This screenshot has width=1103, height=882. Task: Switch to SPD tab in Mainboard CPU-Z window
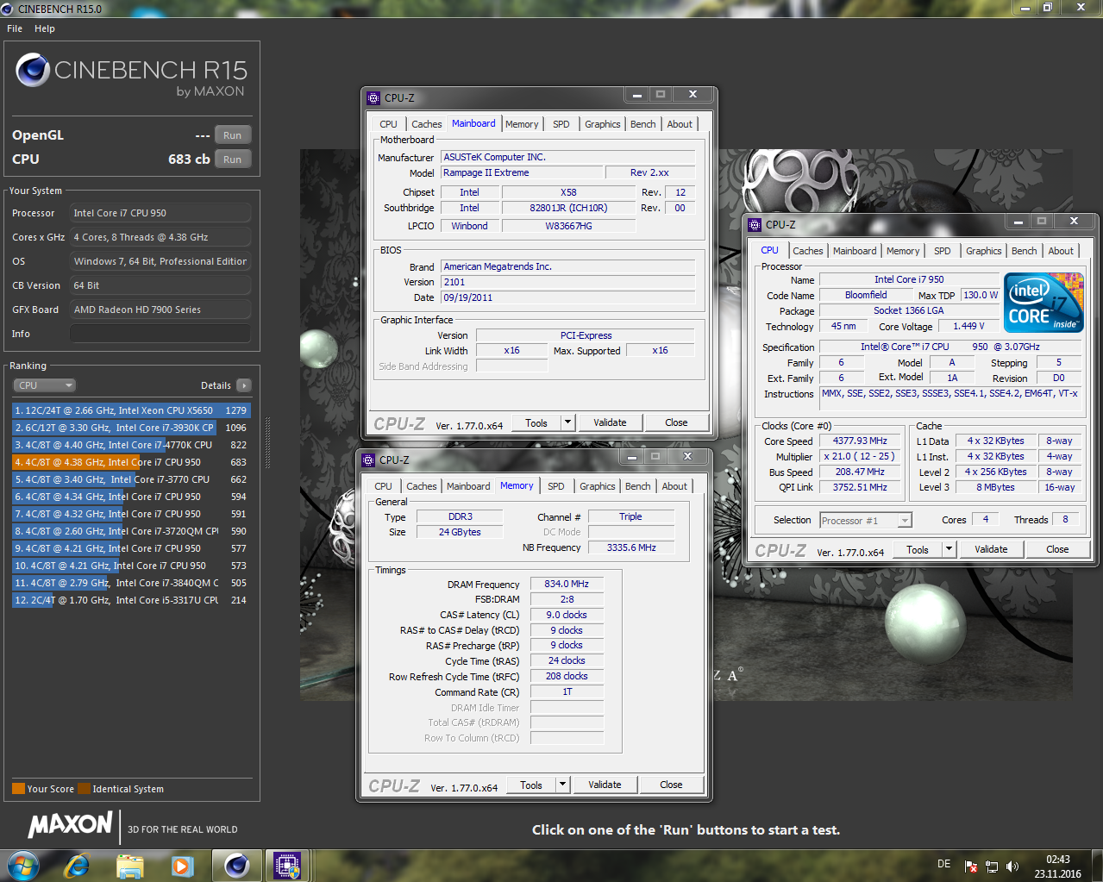tap(561, 124)
